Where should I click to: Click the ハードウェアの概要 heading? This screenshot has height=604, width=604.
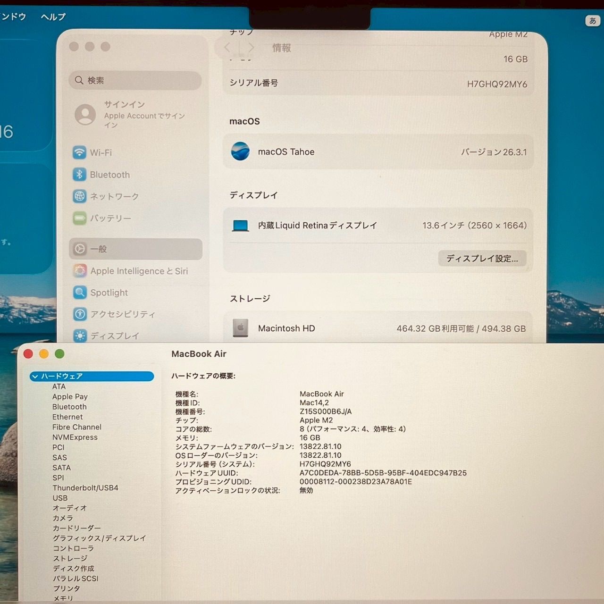pos(203,376)
